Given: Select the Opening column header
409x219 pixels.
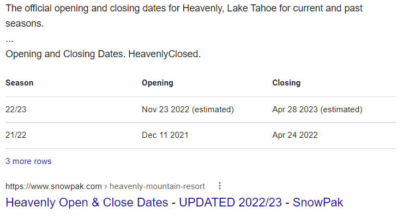Looking at the screenshot, I should pyautogui.click(x=157, y=83).
